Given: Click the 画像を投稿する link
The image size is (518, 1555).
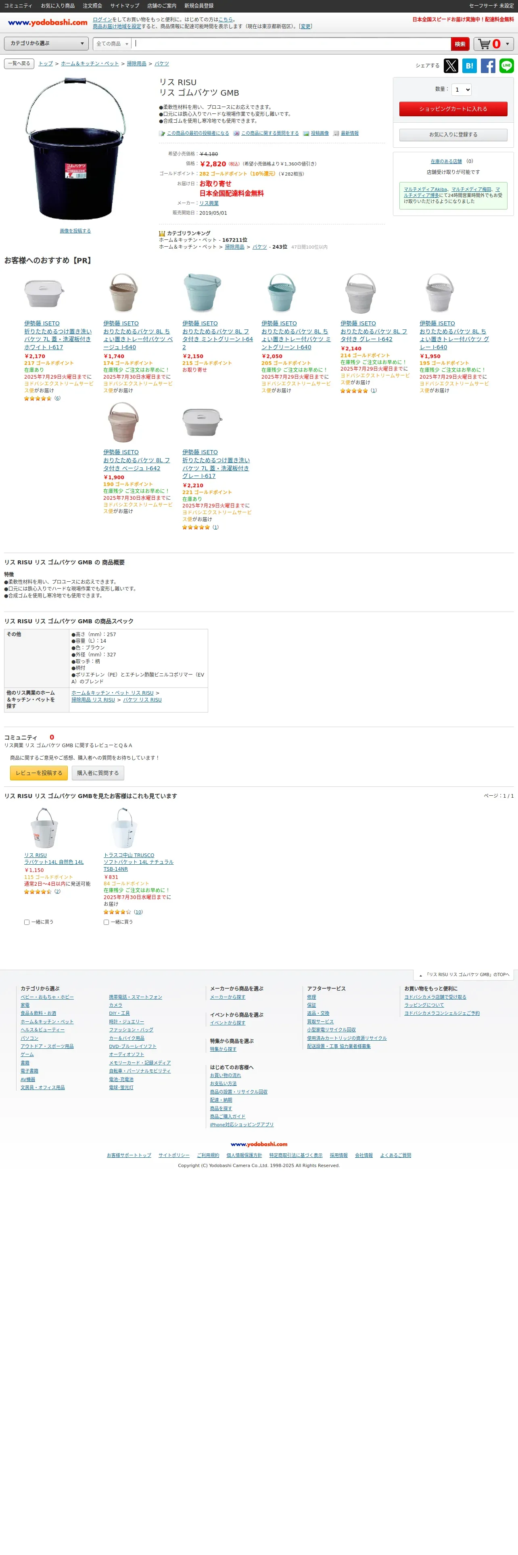Looking at the screenshot, I should 75,231.
